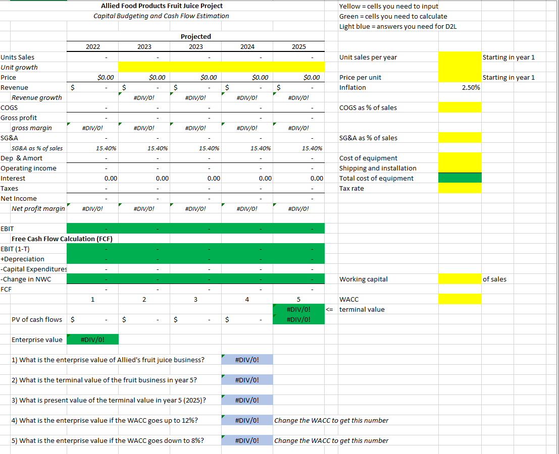
Task: Click the Yellow = cells you need to input legend
Action: (389, 6)
